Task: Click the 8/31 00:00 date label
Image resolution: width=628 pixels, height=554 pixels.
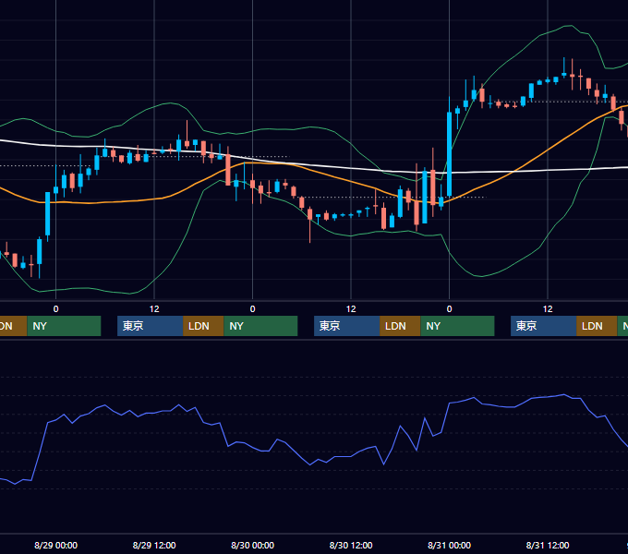Action: (x=449, y=545)
